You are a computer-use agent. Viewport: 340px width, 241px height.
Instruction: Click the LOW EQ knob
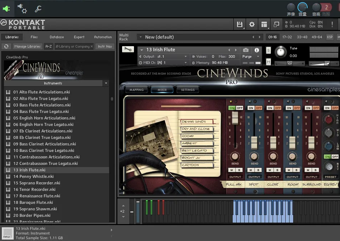[329, 146]
